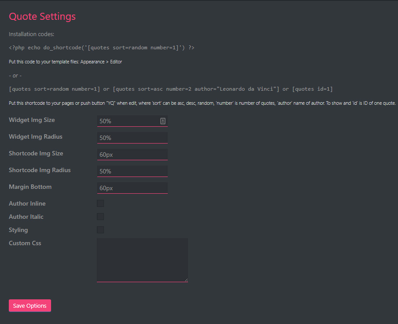
Task: Check the Styling checkbox
Action: click(100, 230)
